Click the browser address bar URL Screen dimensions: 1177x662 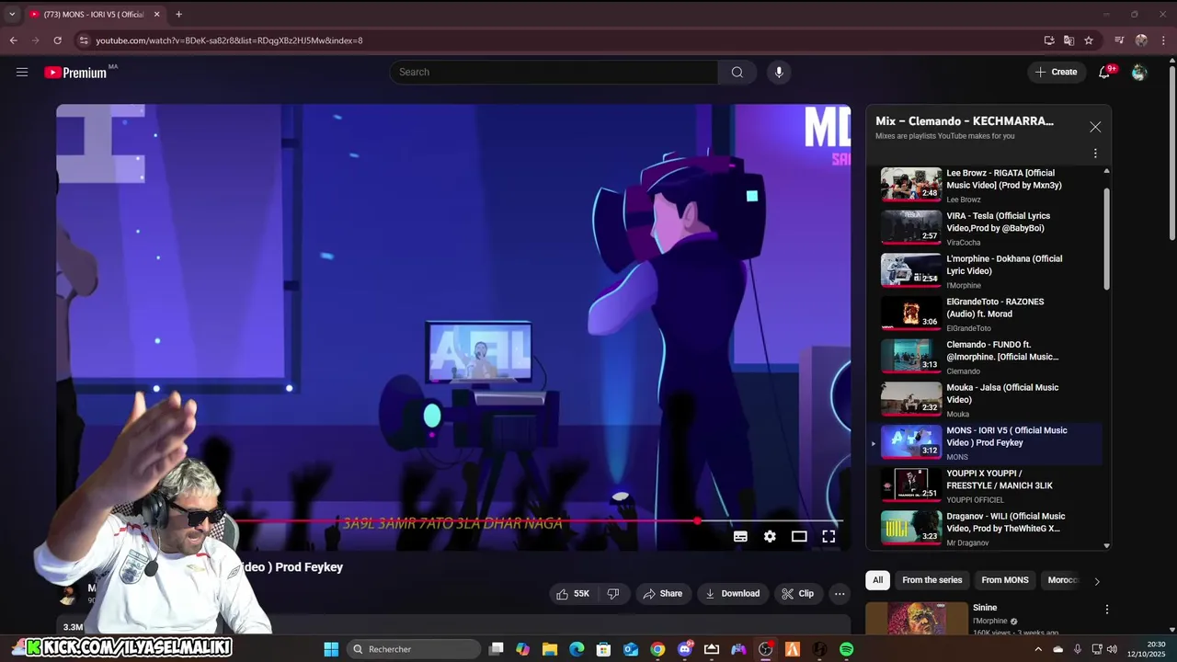coord(229,40)
